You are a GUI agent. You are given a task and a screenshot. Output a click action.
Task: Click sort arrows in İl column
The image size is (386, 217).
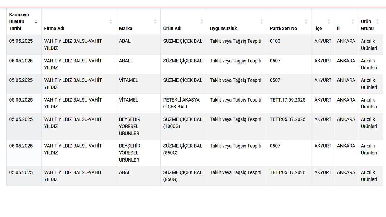pos(353,21)
